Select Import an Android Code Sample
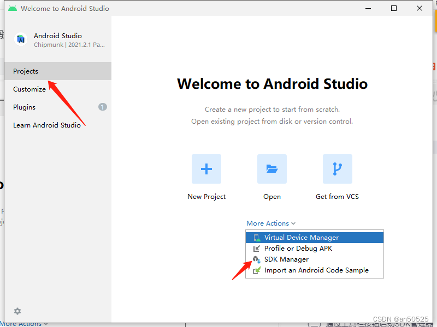The image size is (437, 327). 315,270
